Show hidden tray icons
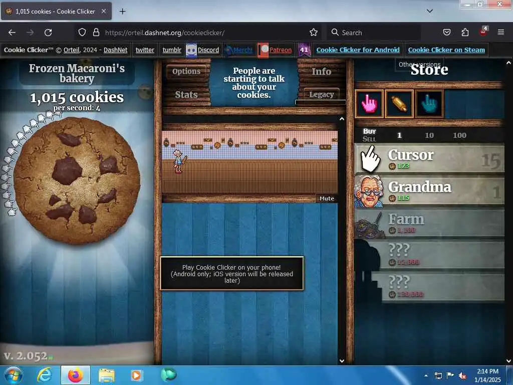This screenshot has height=385, width=513. (x=426, y=375)
